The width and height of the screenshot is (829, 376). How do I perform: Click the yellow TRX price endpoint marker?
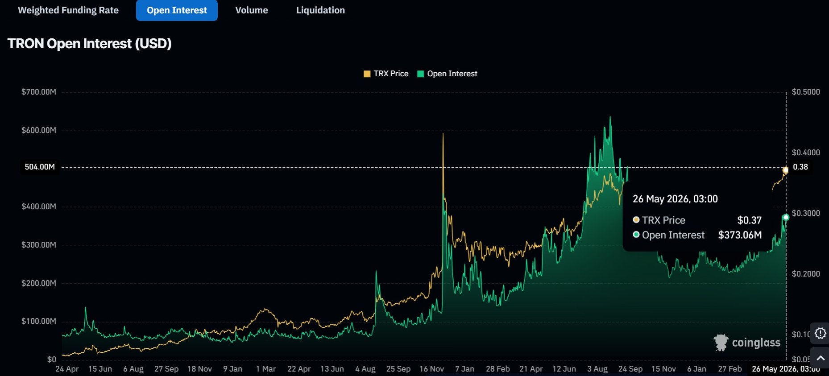click(786, 170)
